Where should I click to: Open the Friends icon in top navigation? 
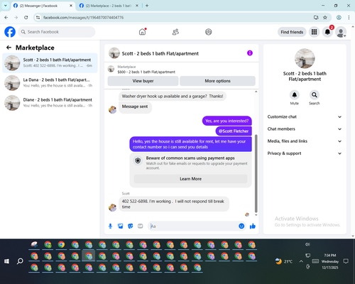(175, 32)
